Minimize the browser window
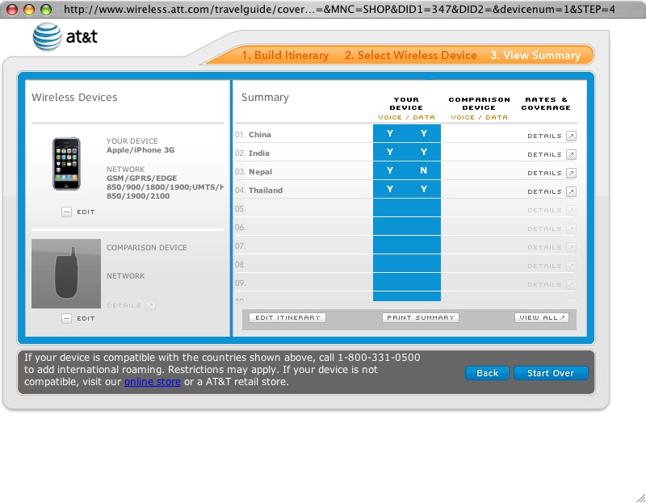646x503 pixels. pos(29,9)
